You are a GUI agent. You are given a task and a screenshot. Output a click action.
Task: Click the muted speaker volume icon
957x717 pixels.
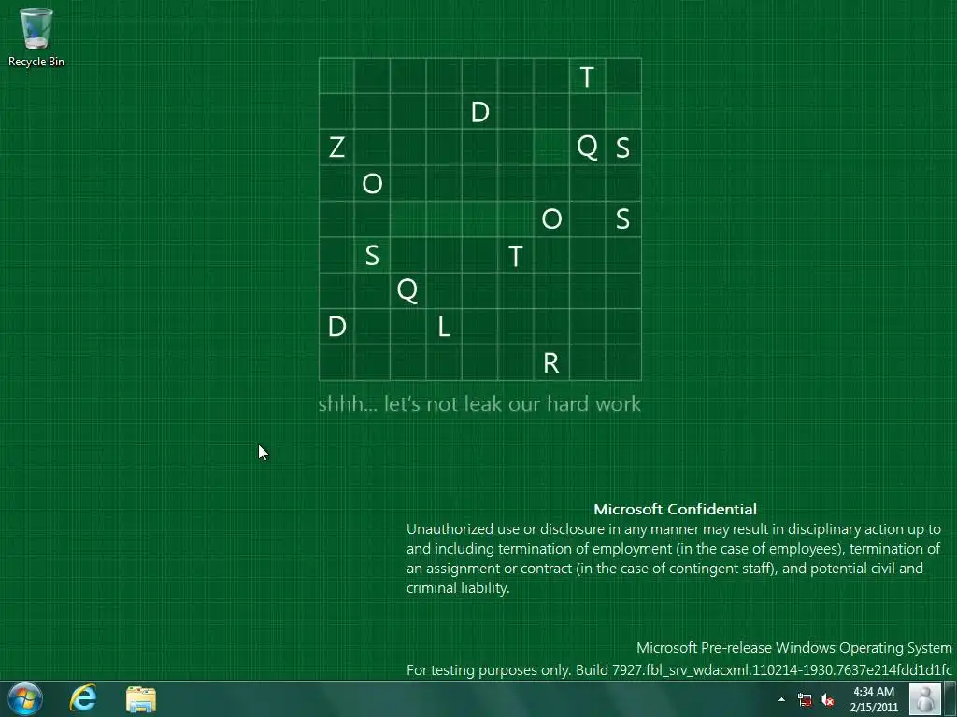pos(827,700)
